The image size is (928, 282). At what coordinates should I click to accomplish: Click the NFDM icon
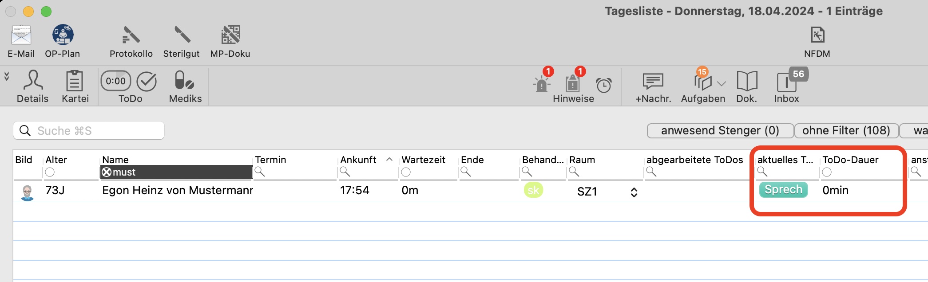pyautogui.click(x=817, y=35)
